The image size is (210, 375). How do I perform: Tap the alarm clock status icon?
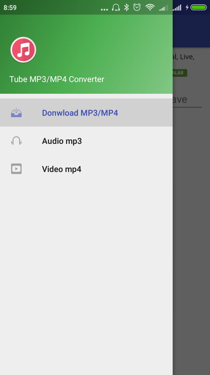(137, 7)
